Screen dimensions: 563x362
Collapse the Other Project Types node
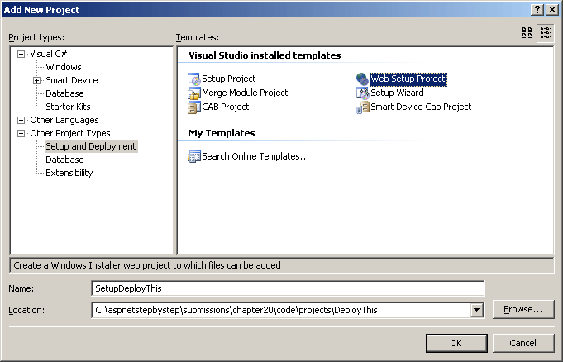pos(21,133)
